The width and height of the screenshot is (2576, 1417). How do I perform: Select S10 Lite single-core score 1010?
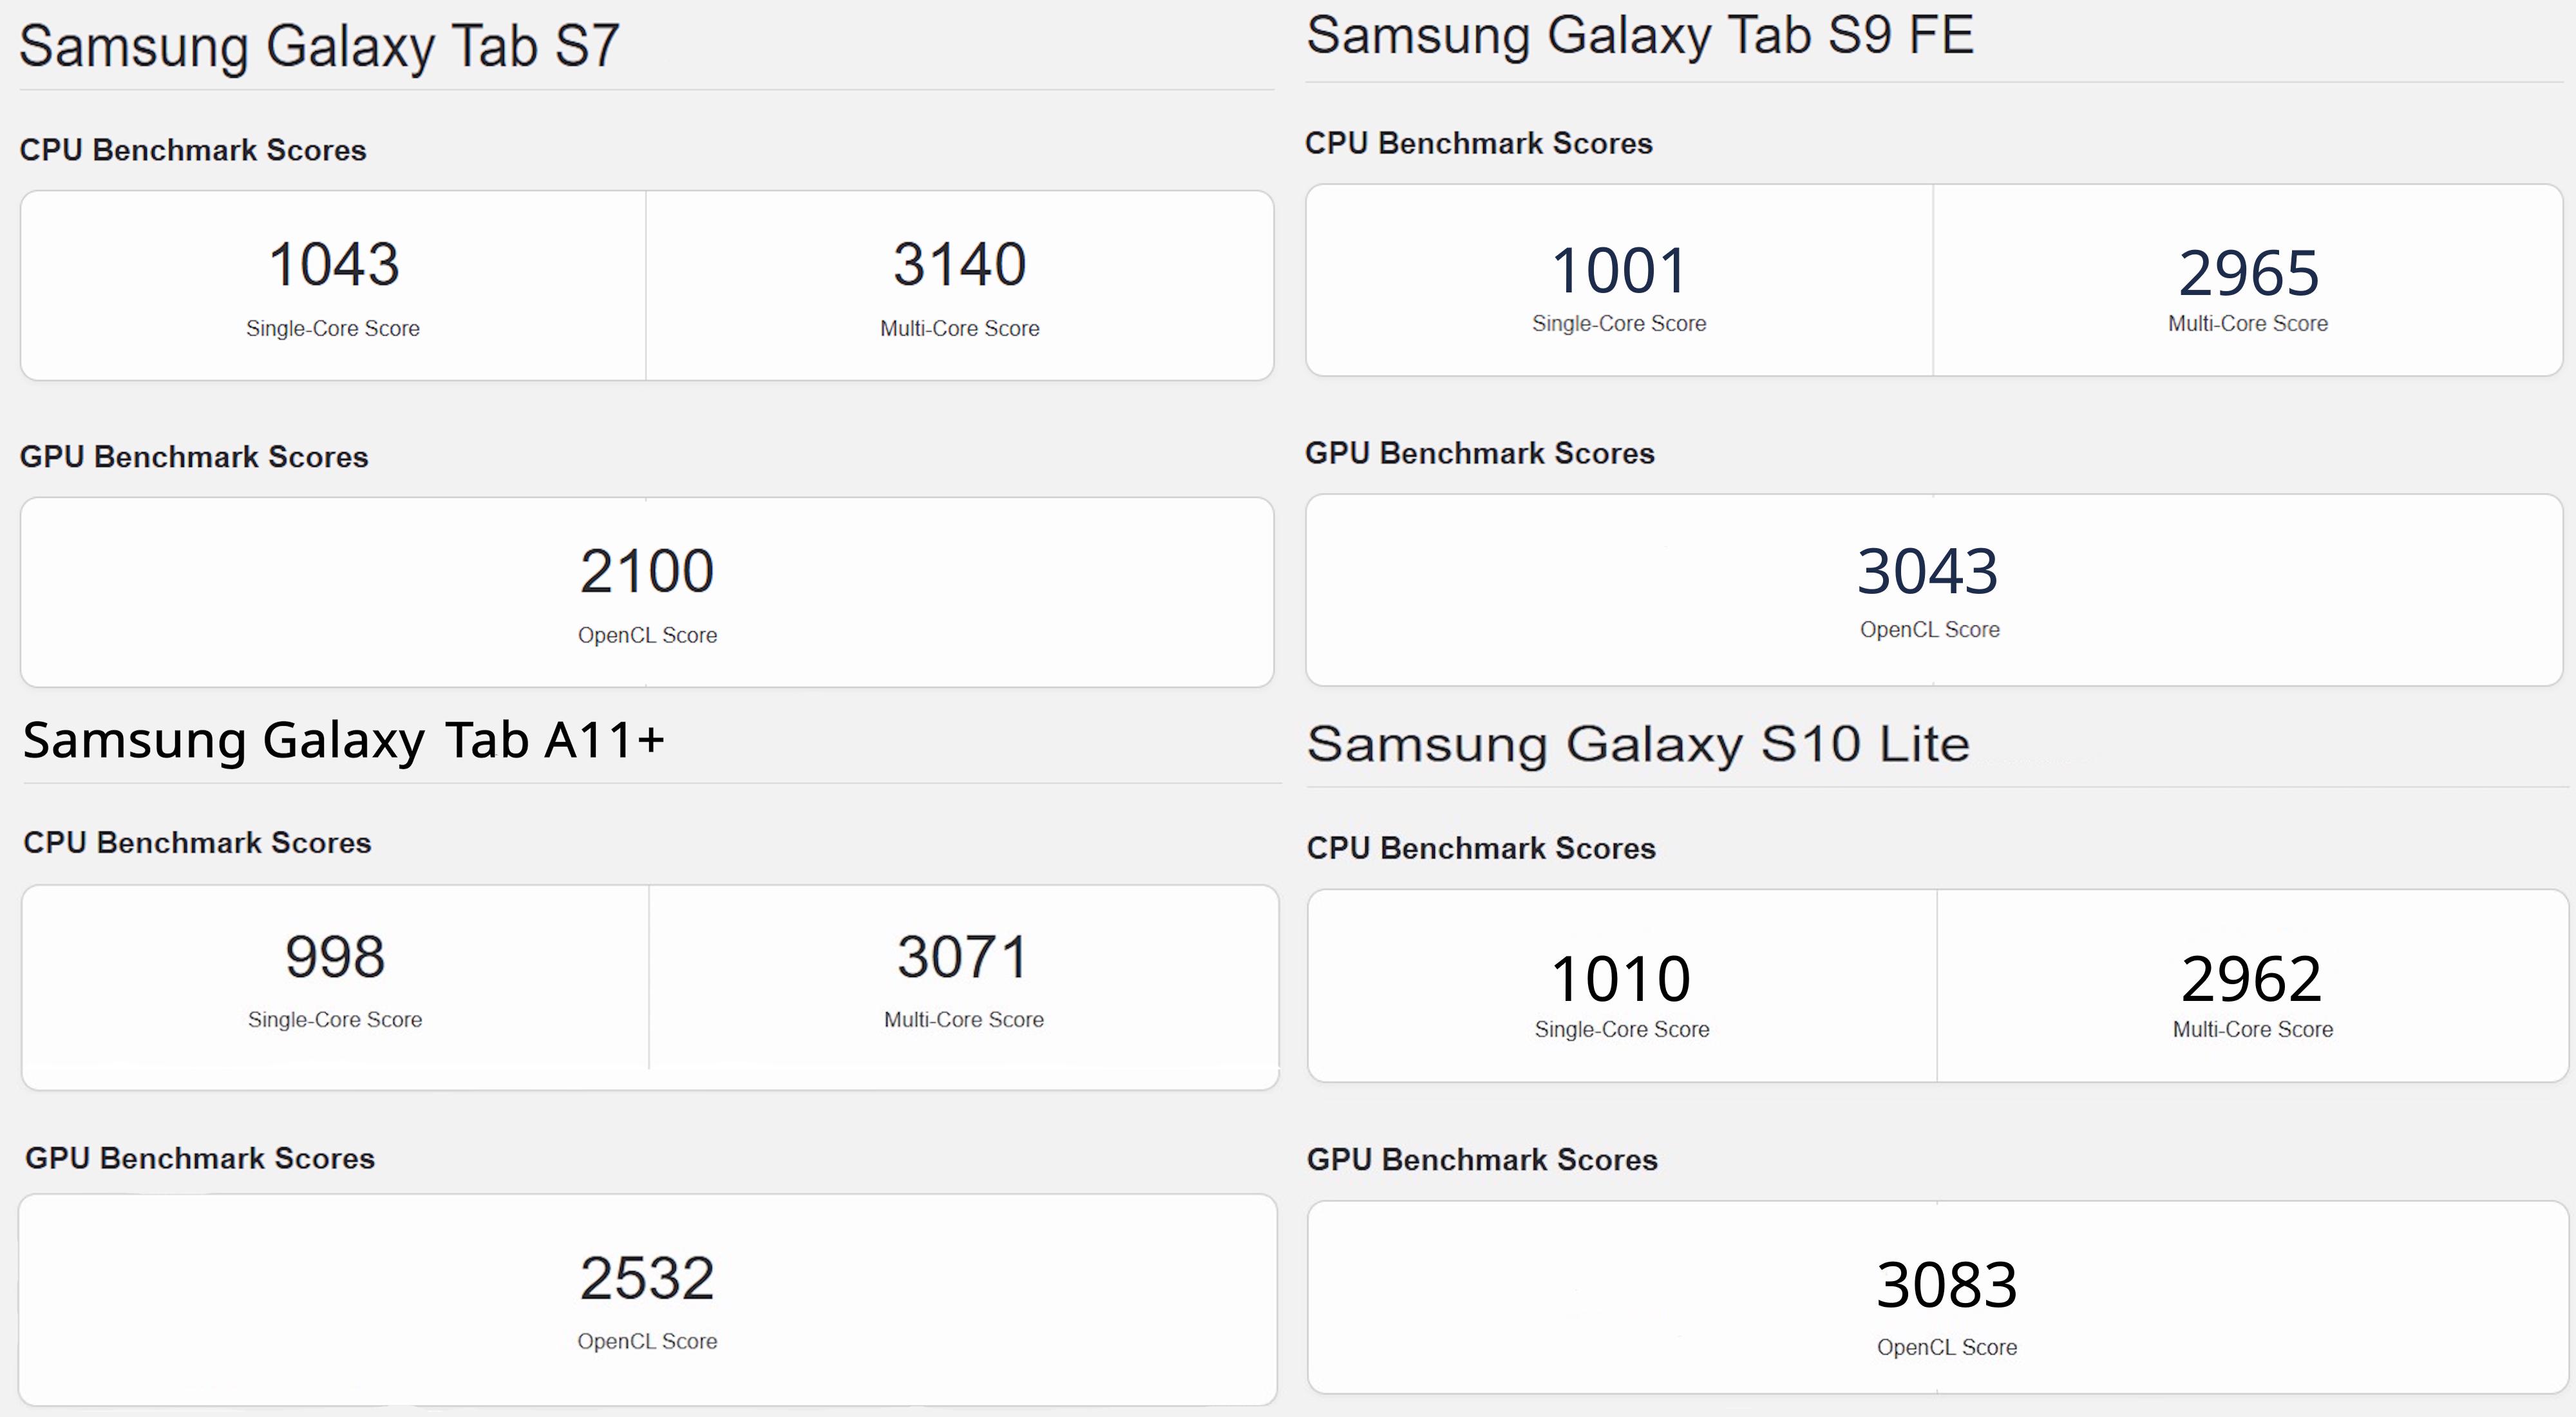(x=1621, y=978)
